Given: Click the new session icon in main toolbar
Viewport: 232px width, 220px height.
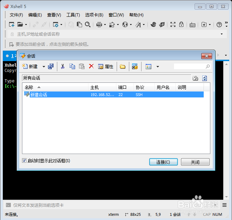Looking at the screenshot, I should [x=12, y=24].
